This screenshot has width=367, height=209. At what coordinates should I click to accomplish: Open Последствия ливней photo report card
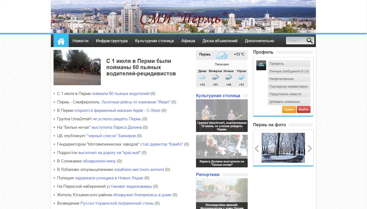point(222,193)
